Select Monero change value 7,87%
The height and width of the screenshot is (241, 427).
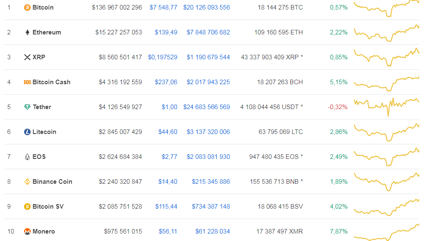tap(339, 231)
